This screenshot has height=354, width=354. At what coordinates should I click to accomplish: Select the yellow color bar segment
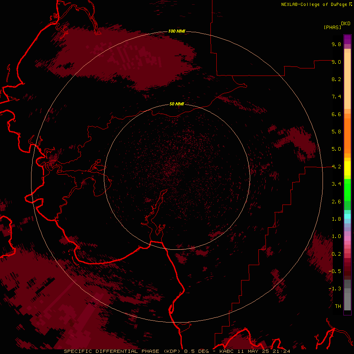[x=347, y=168]
